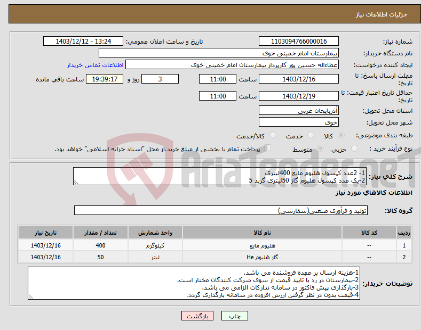Click the توضیحات خریدار notes textarea
The width and height of the screenshot is (421, 330).
pyautogui.click(x=194, y=283)
